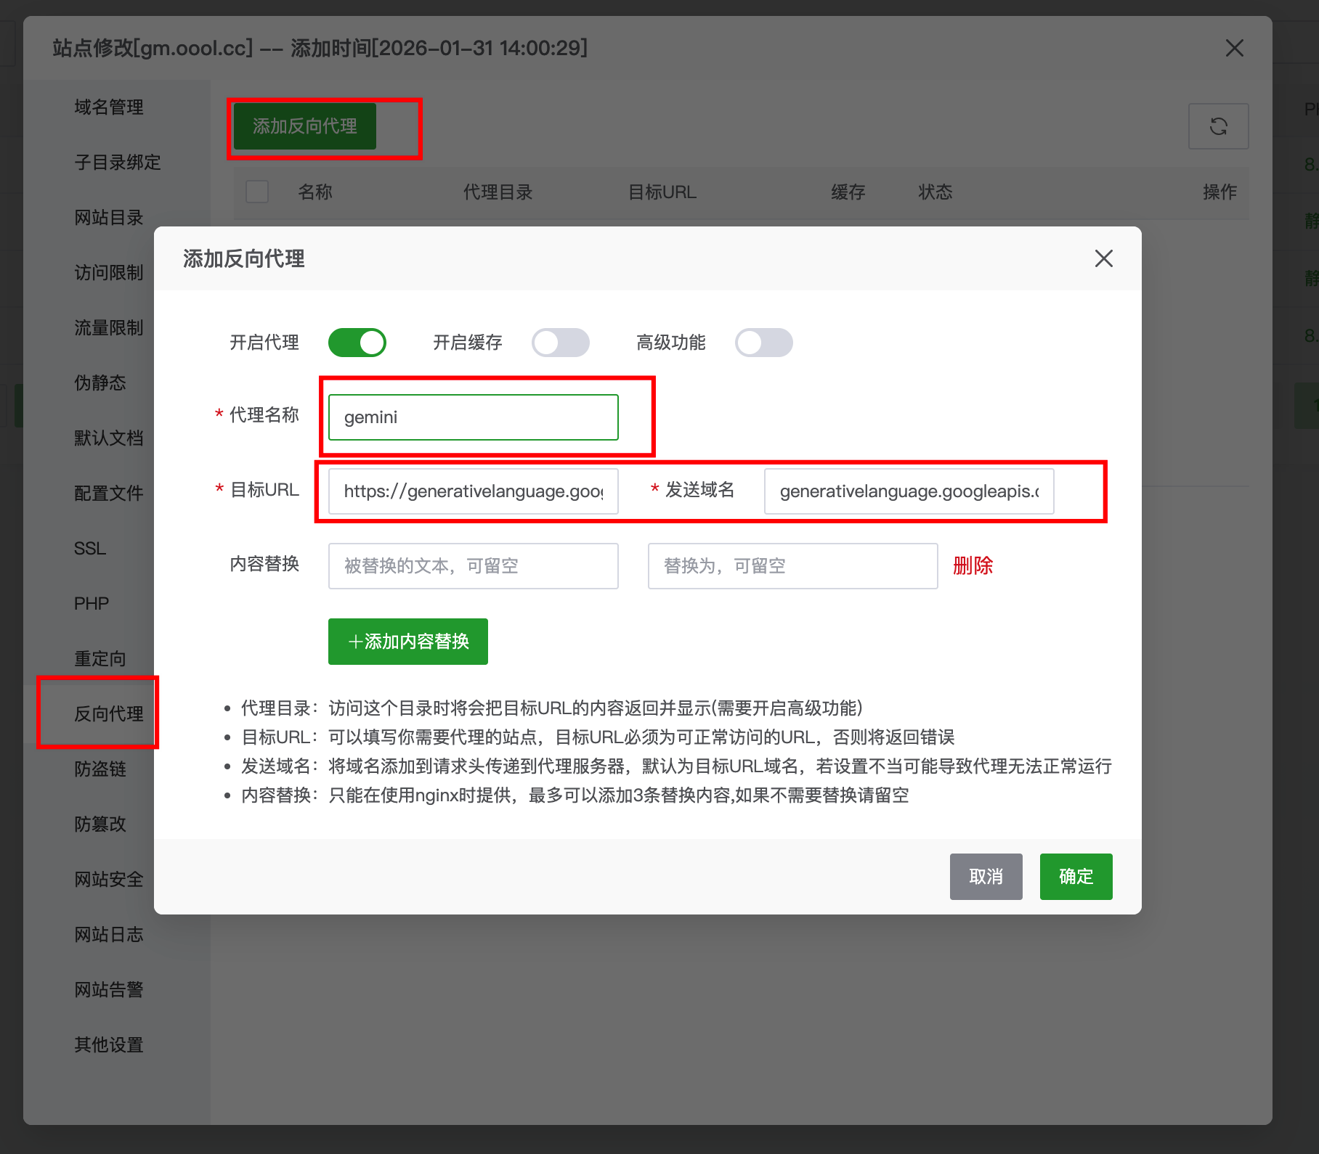Screen dimensions: 1319x1154
Task: Click 取消 to cancel the dialog
Action: tap(986, 877)
